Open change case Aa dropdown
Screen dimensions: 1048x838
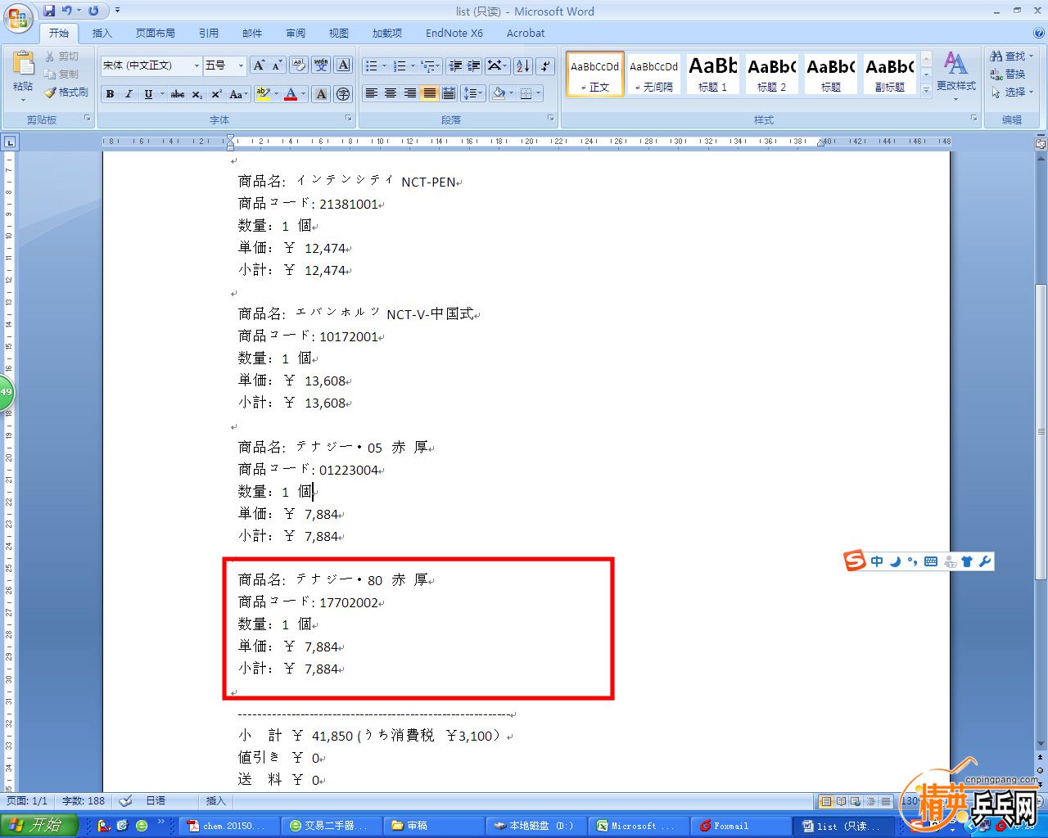[237, 94]
